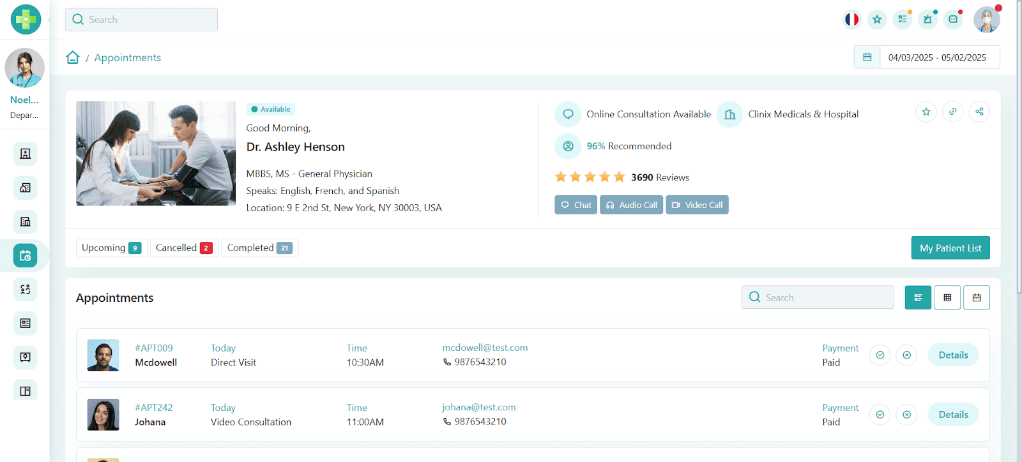Open the chat messages icon in header
Screen dimensions: 1022x462
click(953, 20)
